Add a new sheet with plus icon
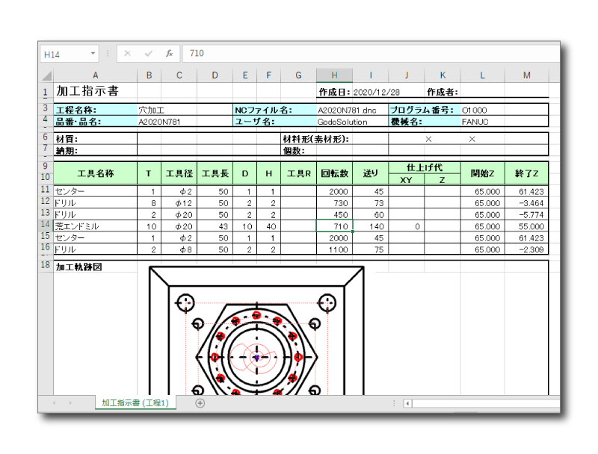This screenshot has width=598, height=454. click(x=200, y=403)
